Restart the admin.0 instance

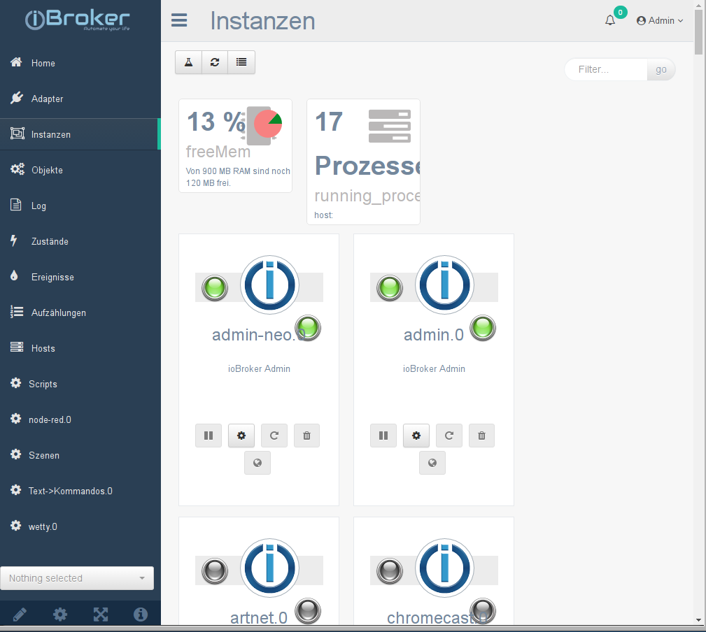tap(449, 436)
